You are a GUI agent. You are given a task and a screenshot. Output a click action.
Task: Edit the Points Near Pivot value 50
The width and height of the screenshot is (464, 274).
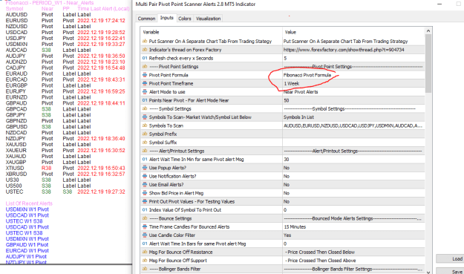(353, 100)
